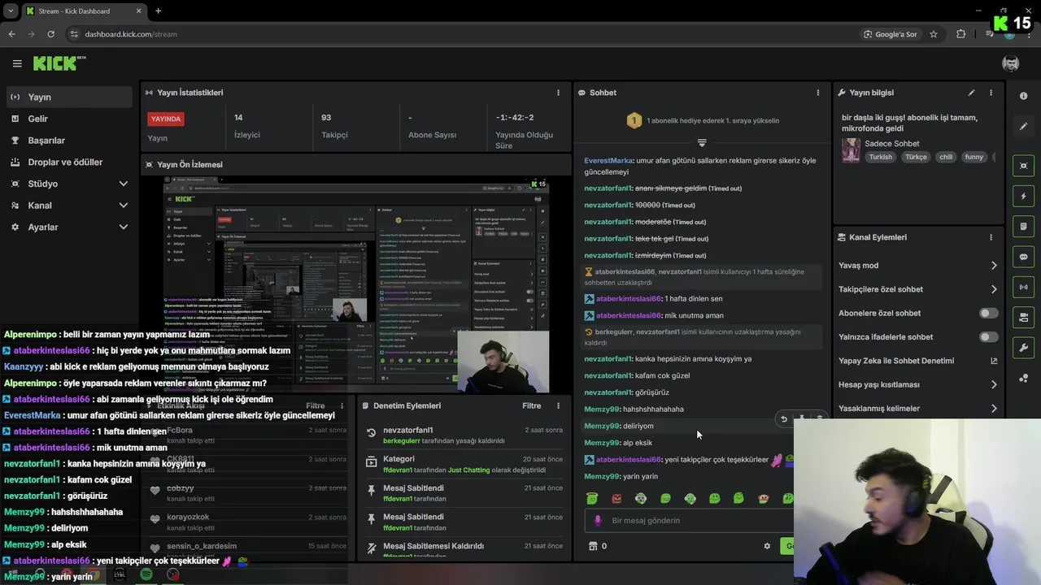Screen dimensions: 1041x585
Task: Click the shop points icon below chat
Action: pos(593,546)
